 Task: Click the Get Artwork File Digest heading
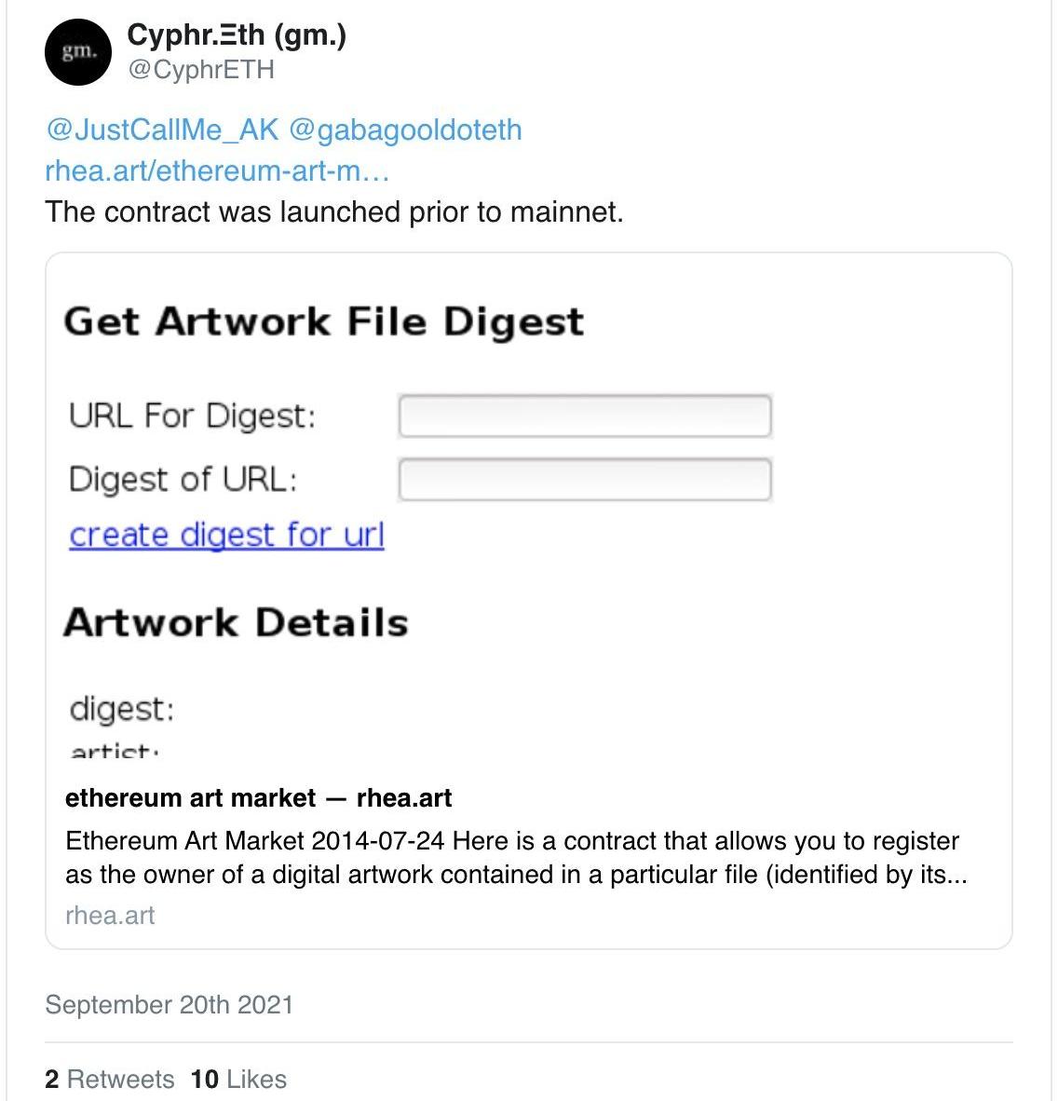tap(323, 322)
